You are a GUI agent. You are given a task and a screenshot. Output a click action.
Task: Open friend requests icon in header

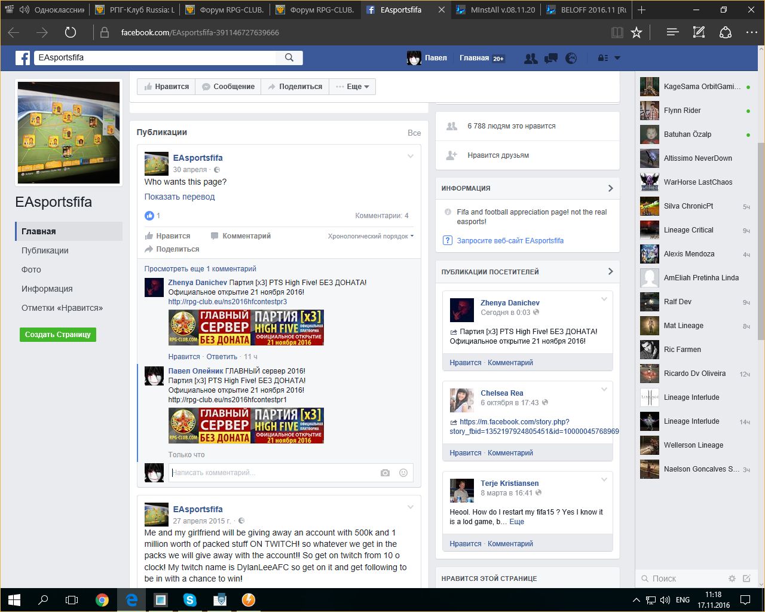530,58
